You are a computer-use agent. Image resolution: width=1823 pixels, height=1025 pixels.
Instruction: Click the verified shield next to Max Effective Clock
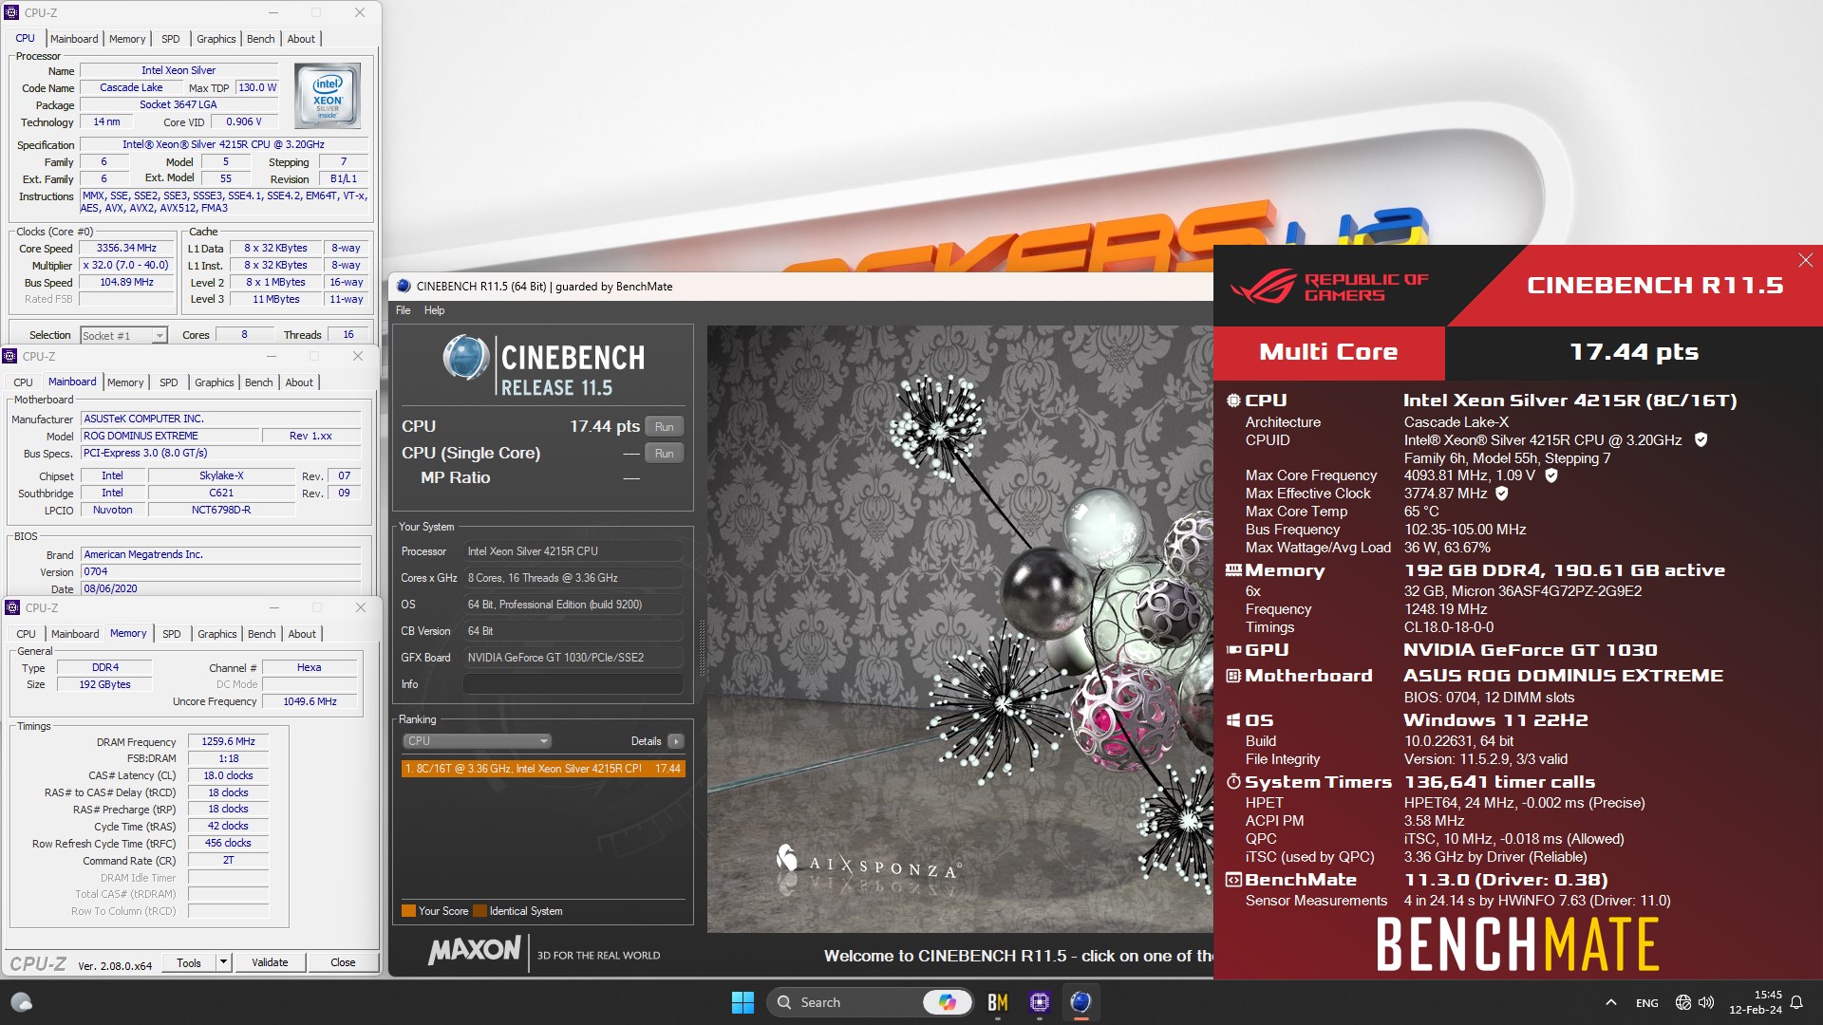(x=1501, y=493)
